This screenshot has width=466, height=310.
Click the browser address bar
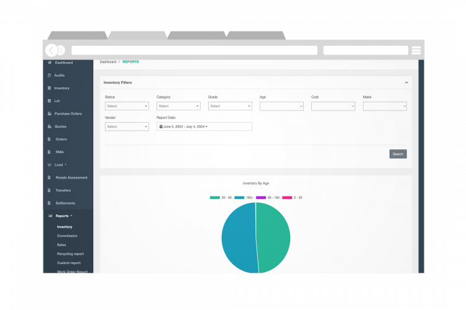coord(194,50)
